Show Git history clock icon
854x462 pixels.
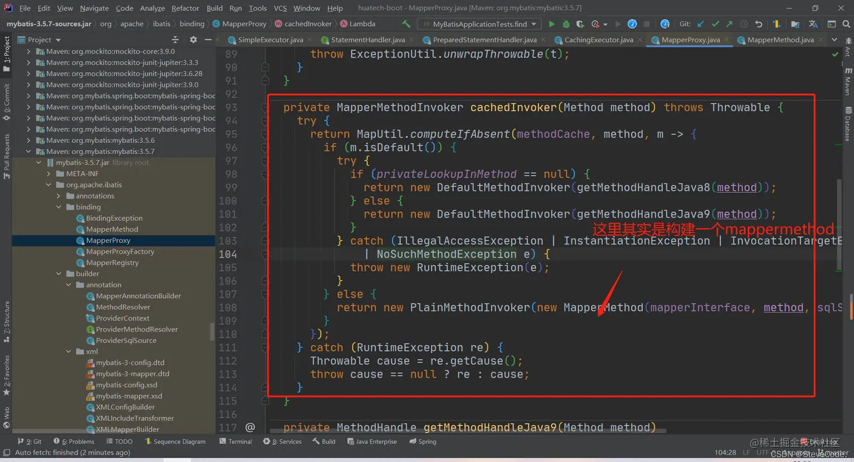(744, 24)
